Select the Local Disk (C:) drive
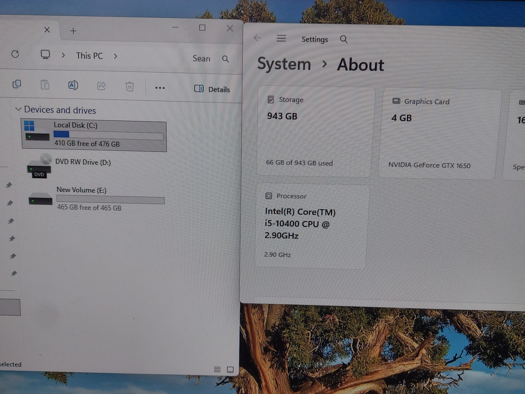The width and height of the screenshot is (525, 394). (x=94, y=135)
